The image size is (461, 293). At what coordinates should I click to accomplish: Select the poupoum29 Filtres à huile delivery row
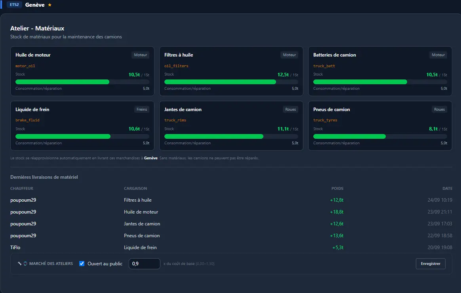coord(231,200)
